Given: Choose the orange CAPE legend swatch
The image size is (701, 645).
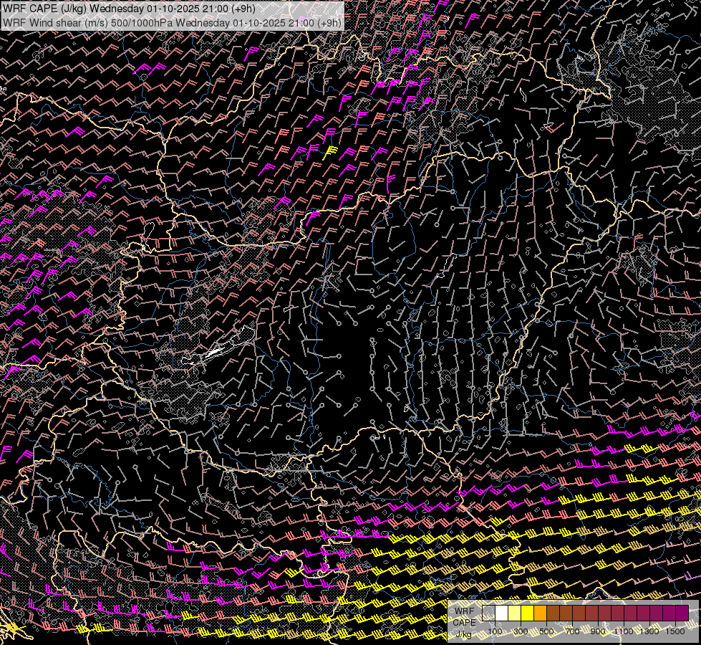Looking at the screenshot, I should 541,613.
